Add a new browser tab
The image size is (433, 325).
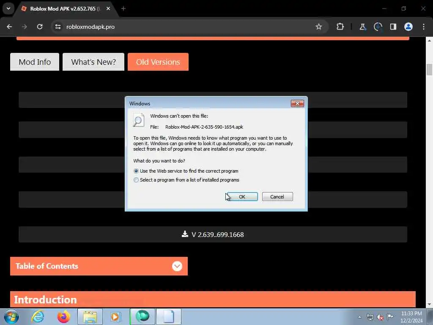(x=123, y=8)
